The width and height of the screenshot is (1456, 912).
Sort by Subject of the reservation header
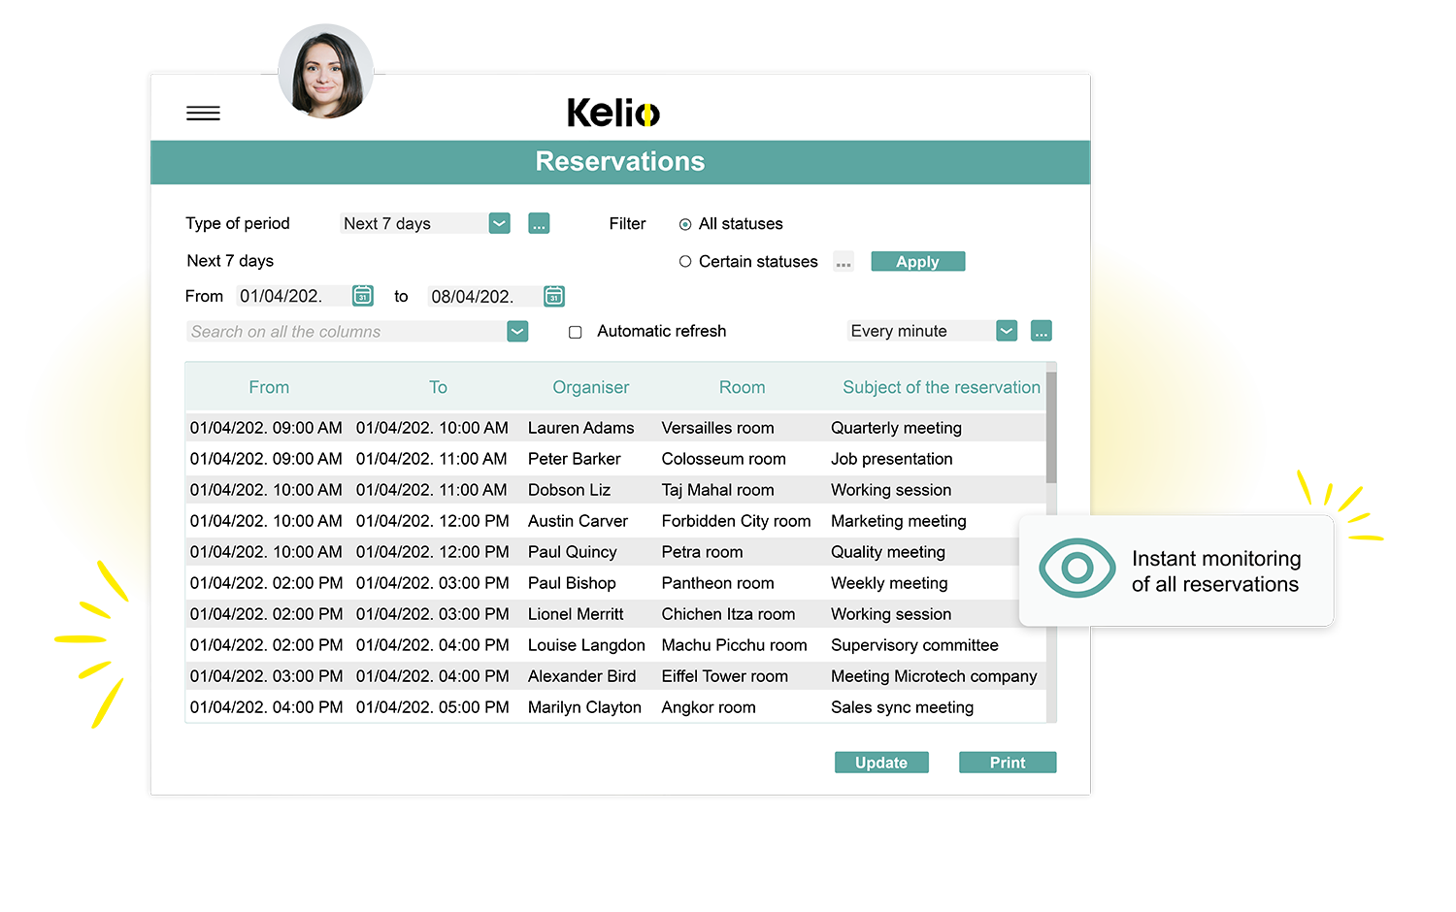(x=941, y=387)
